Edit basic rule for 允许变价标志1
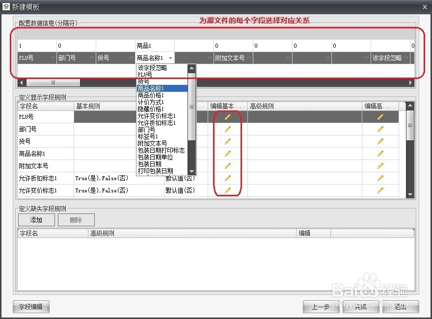Screen dimensions: 432x319 (x=227, y=190)
